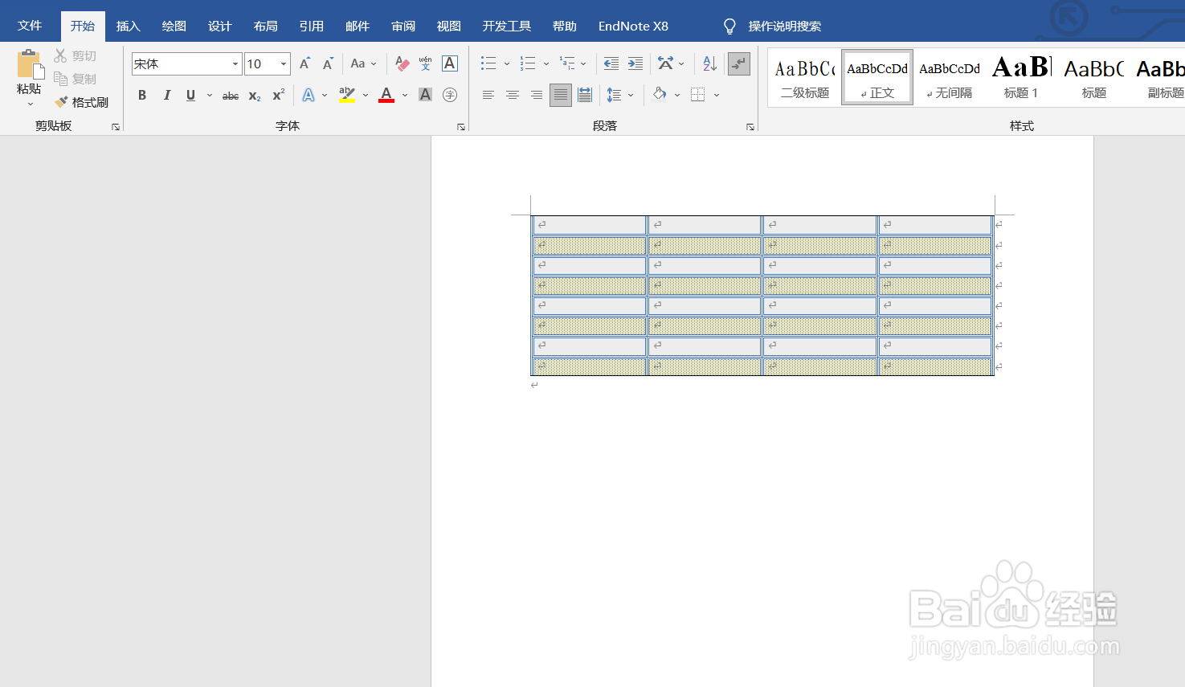Toggle Show/Hide formatting marks
This screenshot has width=1185, height=687.
point(738,63)
